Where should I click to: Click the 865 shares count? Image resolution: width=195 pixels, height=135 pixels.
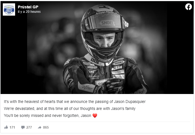[x=46, y=127]
